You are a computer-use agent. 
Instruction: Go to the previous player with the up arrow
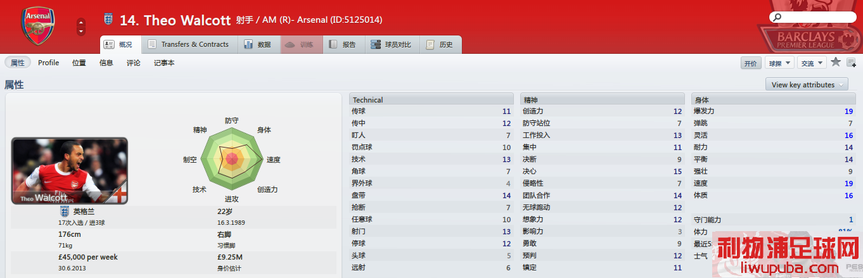click(81, 23)
